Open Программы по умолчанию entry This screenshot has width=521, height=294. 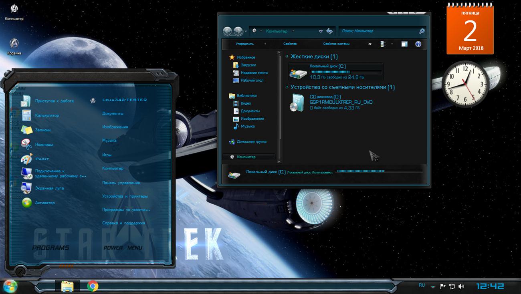pyautogui.click(x=126, y=209)
